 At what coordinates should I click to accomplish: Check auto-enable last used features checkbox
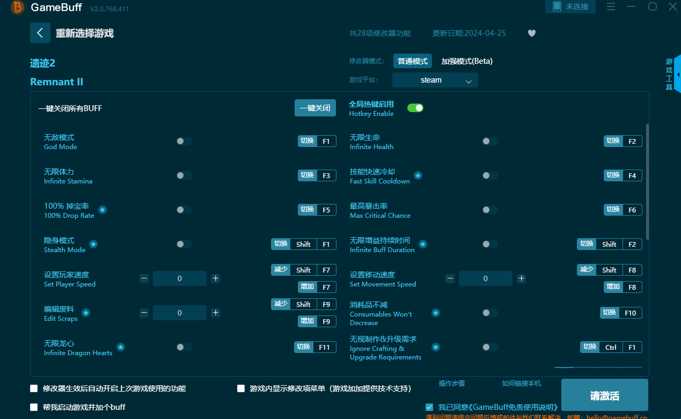click(34, 388)
